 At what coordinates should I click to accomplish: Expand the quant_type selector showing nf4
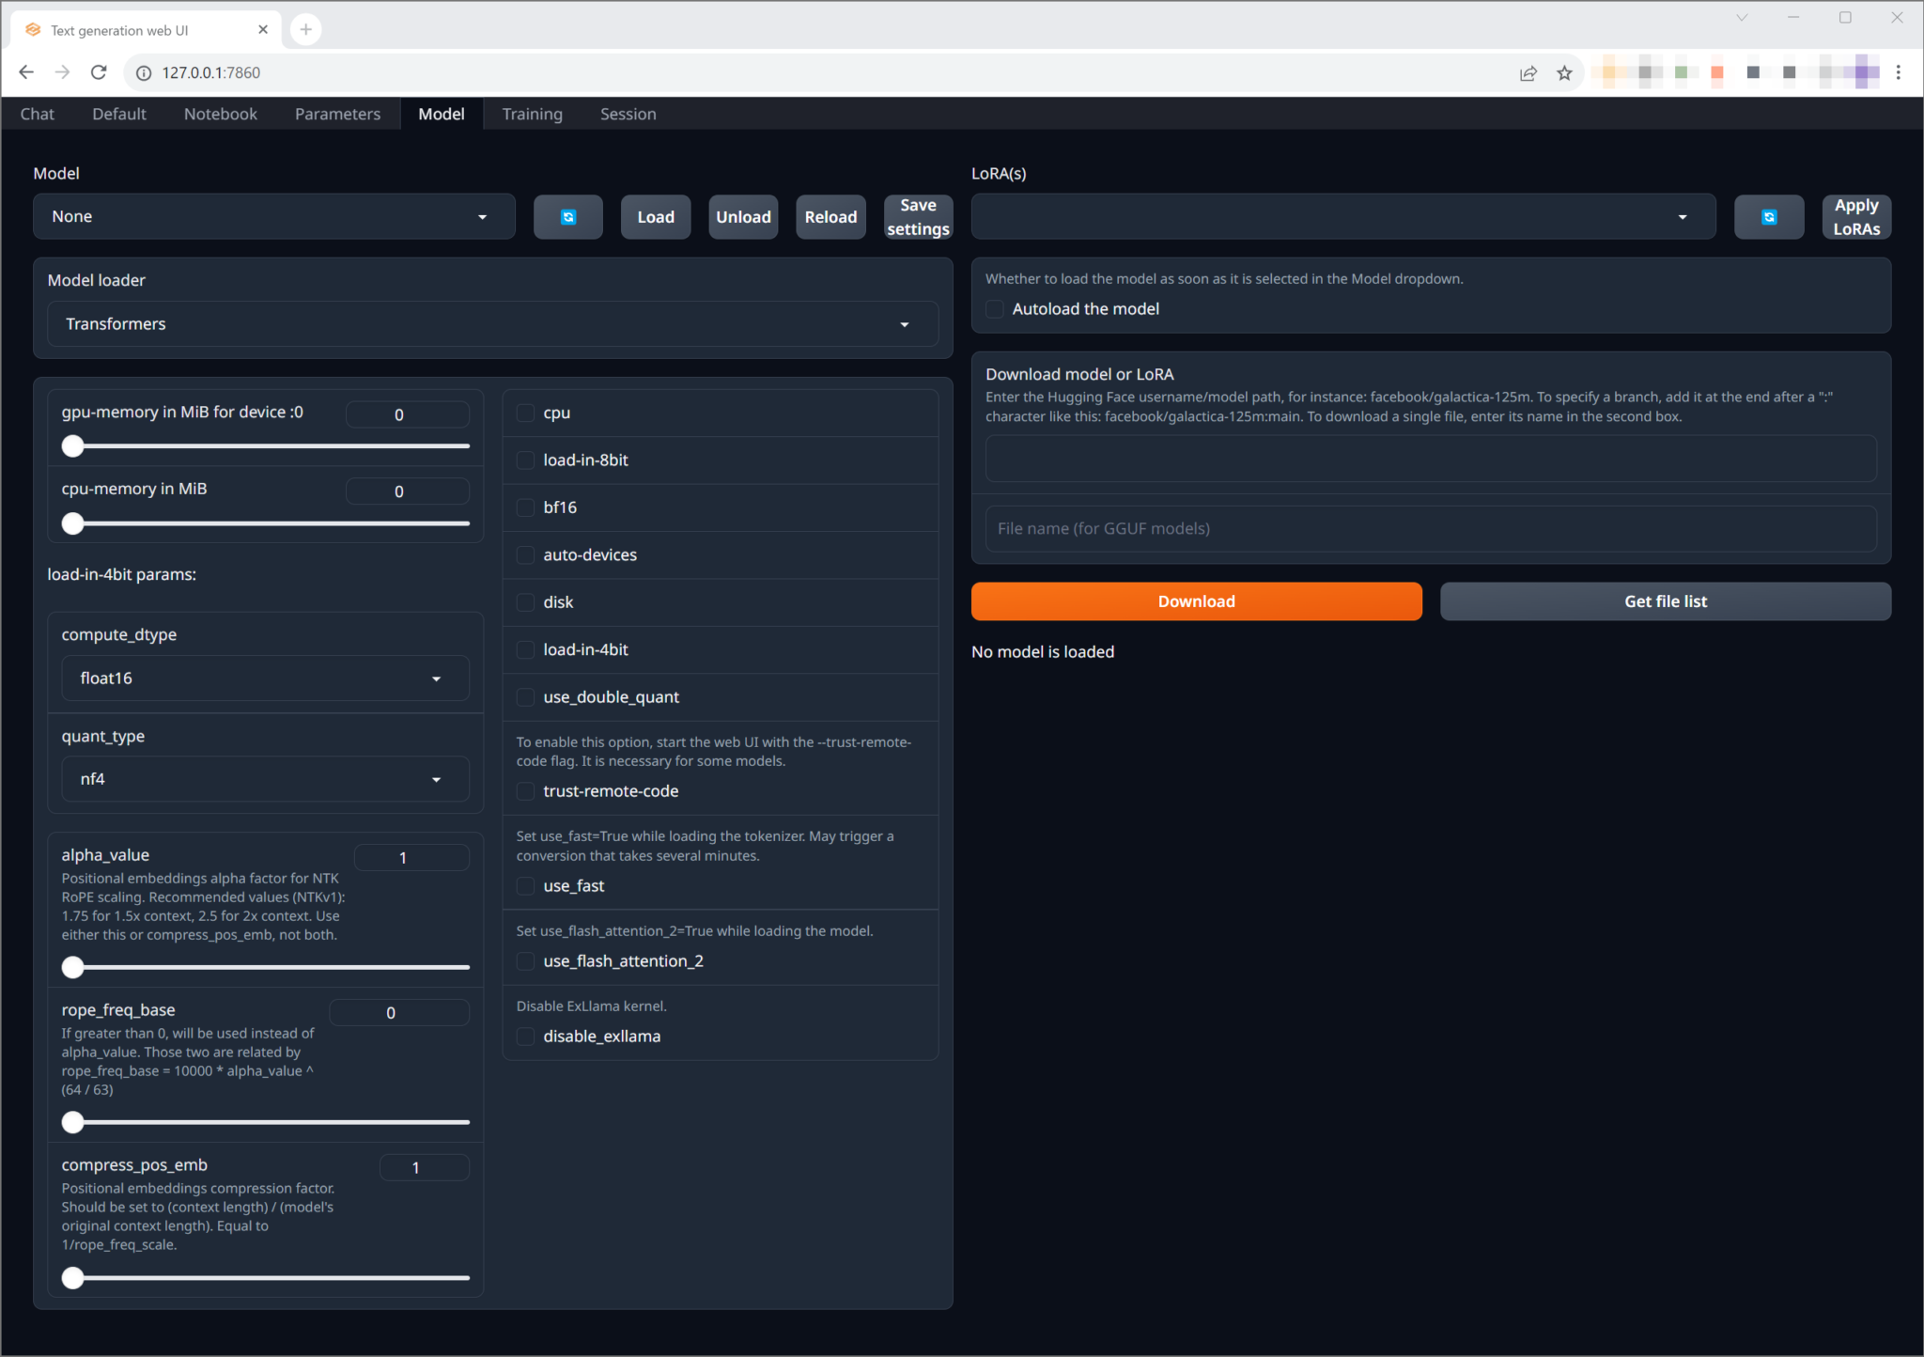point(264,779)
